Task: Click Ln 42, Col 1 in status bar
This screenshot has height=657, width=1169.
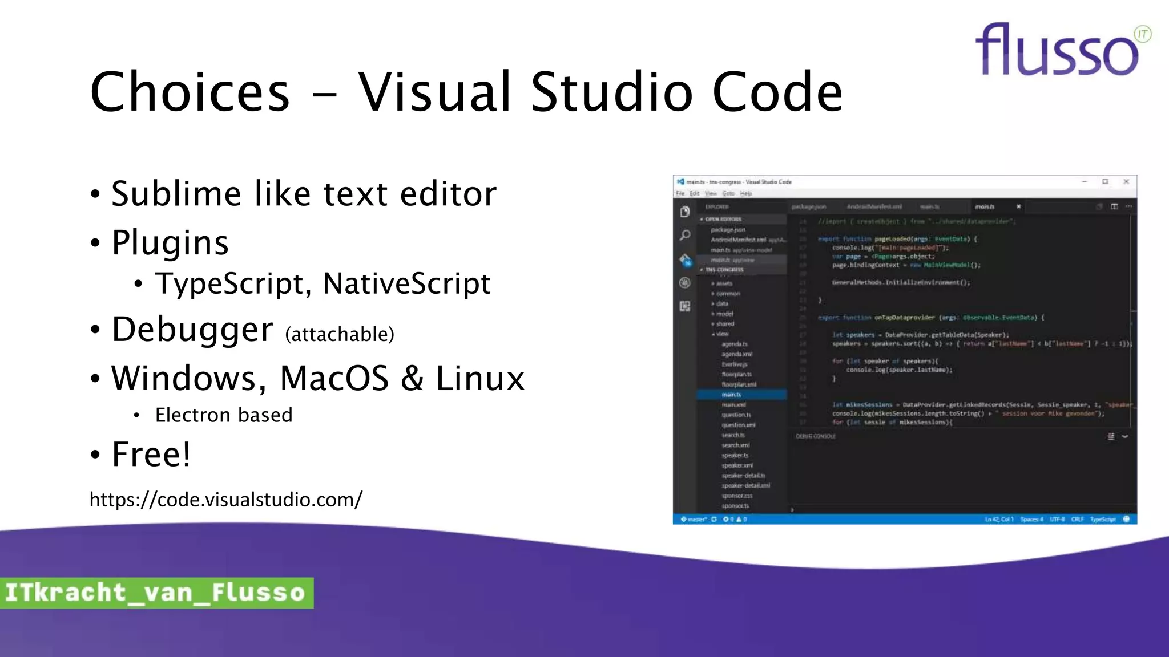Action: tap(999, 519)
